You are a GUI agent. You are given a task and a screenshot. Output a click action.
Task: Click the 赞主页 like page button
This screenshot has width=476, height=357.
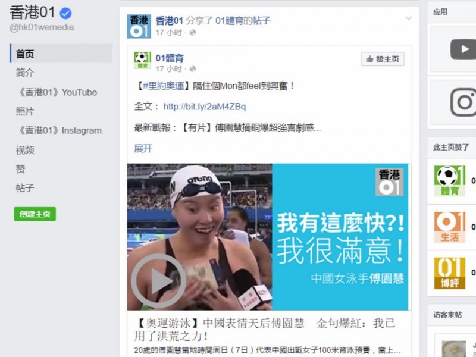pos(382,59)
